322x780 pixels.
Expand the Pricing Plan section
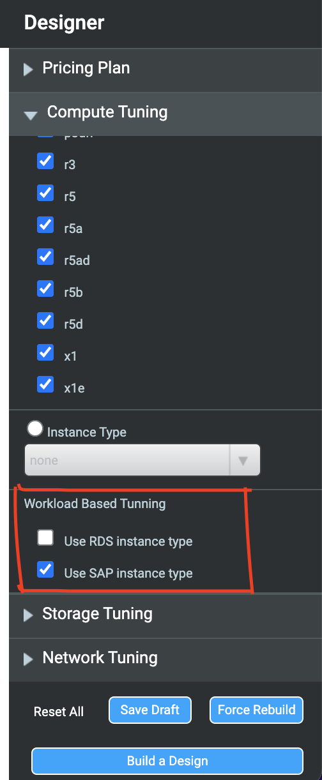coord(165,68)
